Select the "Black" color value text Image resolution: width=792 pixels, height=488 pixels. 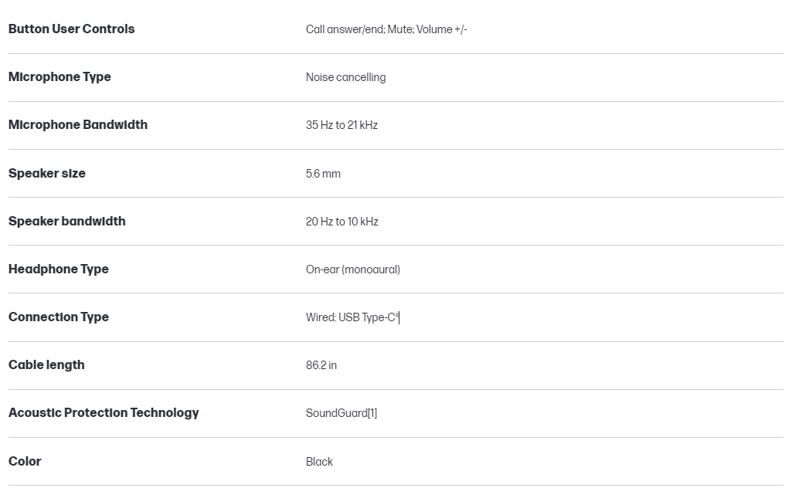(319, 462)
